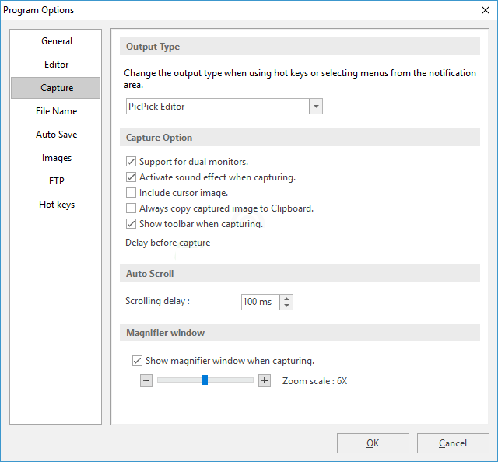This screenshot has width=498, height=462.
Task: Click the magnifier zoom scale slider handle
Action: click(205, 380)
